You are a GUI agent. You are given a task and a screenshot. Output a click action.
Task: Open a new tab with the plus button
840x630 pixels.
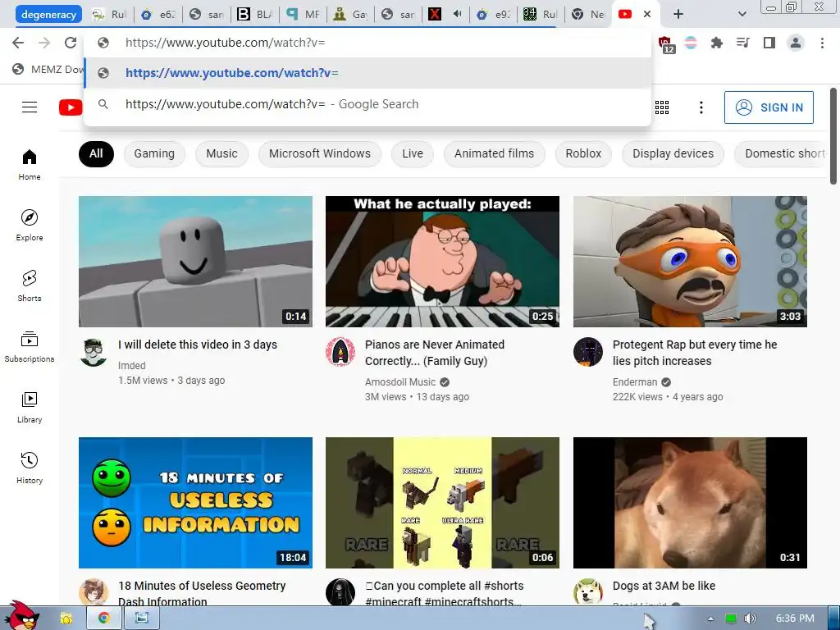pyautogui.click(x=678, y=14)
